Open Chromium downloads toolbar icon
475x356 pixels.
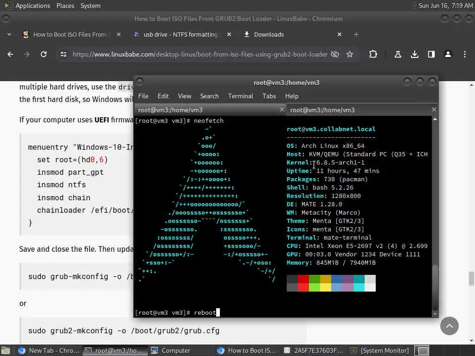click(415, 54)
